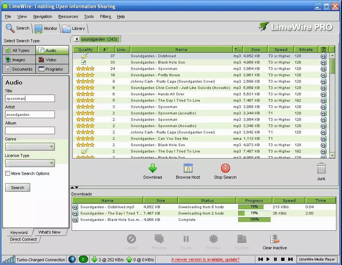The width and height of the screenshot is (342, 265).
Task: Click the 19% progress bar
Action: [254, 213]
